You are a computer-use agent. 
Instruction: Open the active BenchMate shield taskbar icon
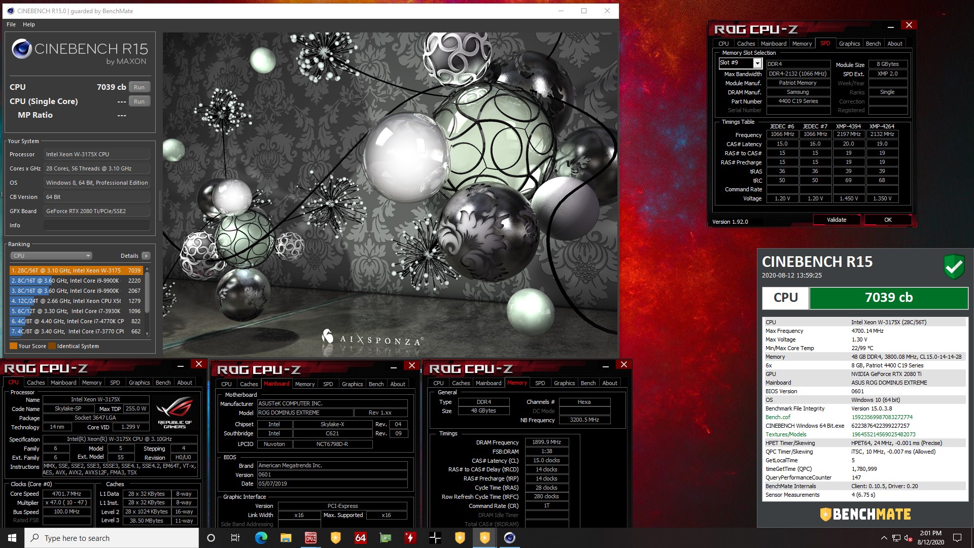point(484,538)
